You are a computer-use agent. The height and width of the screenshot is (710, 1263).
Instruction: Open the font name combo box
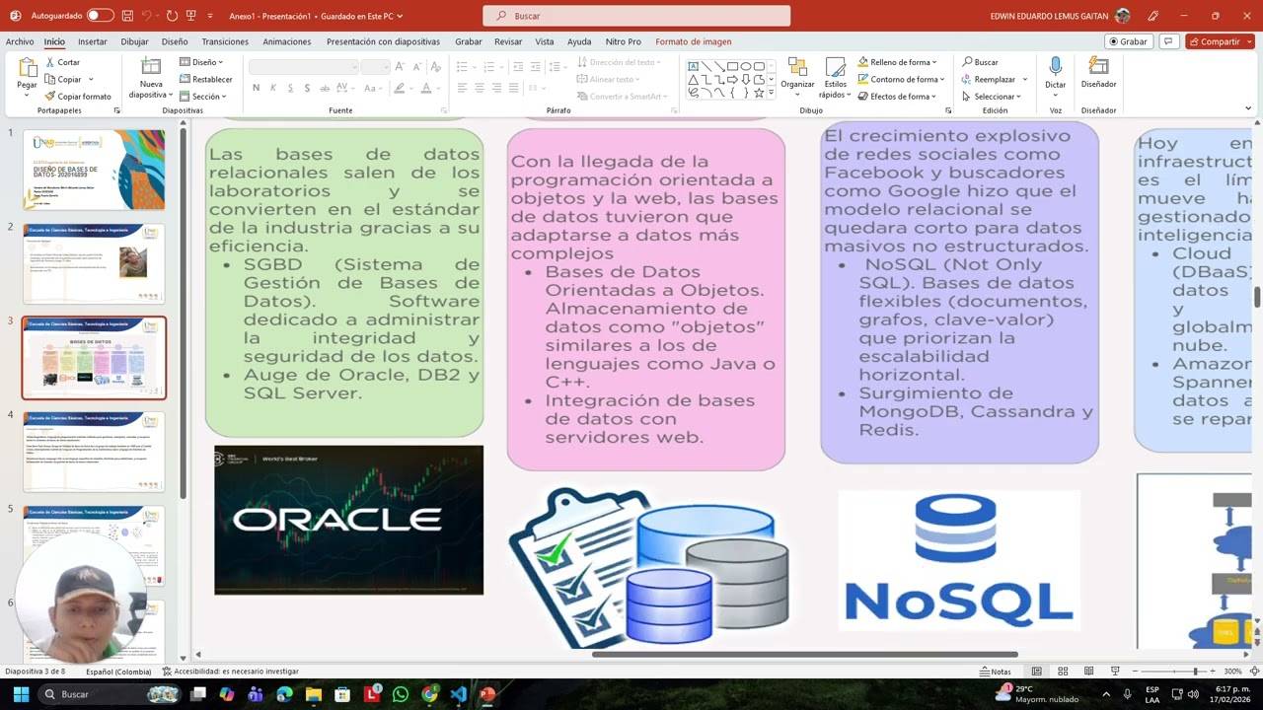click(304, 66)
